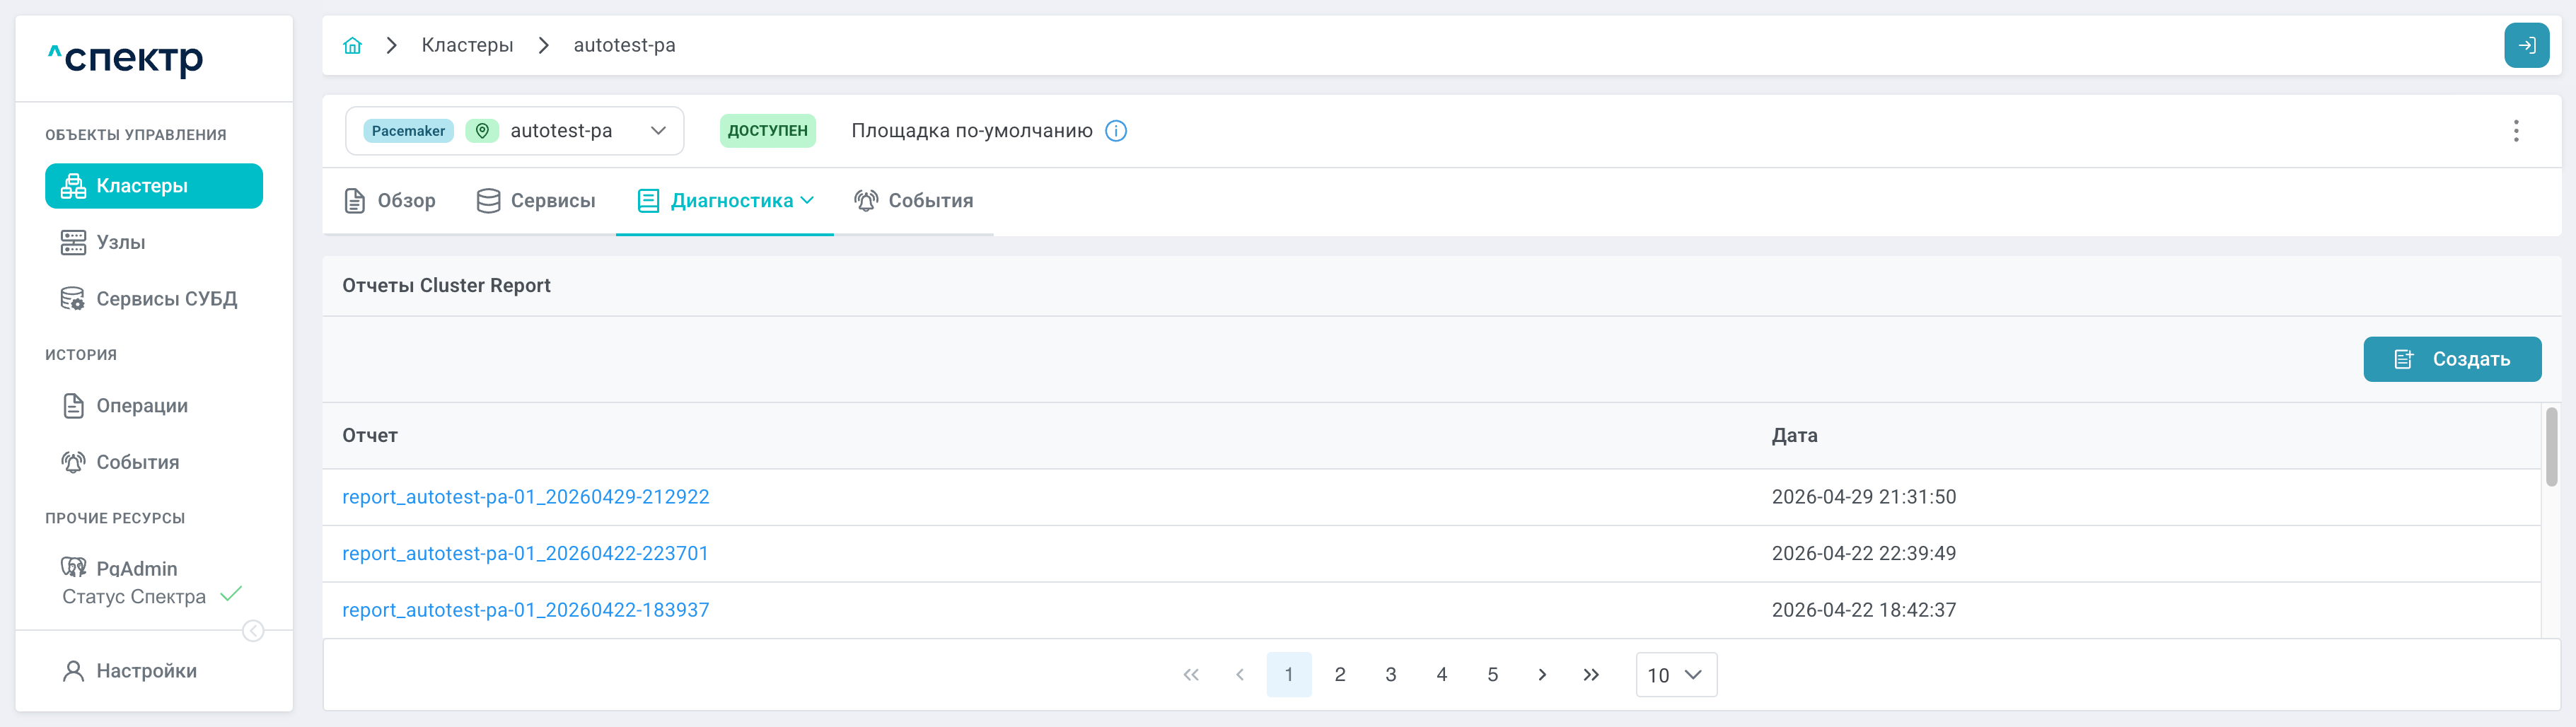Click the logout icon button top right
Viewport: 2576px width, 727px height.
pos(2526,45)
